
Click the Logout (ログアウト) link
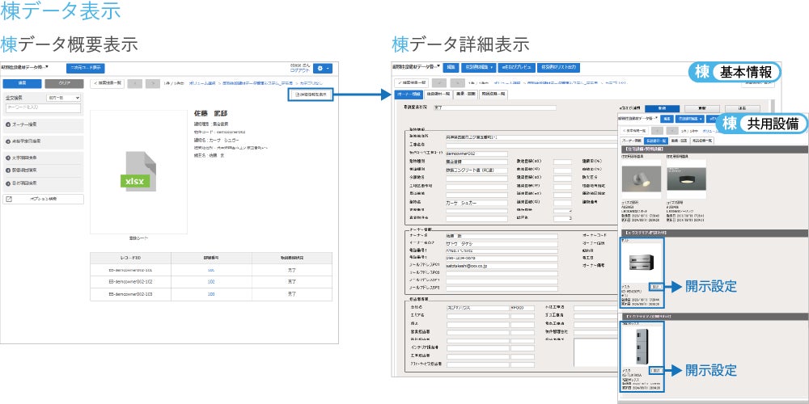click(300, 70)
